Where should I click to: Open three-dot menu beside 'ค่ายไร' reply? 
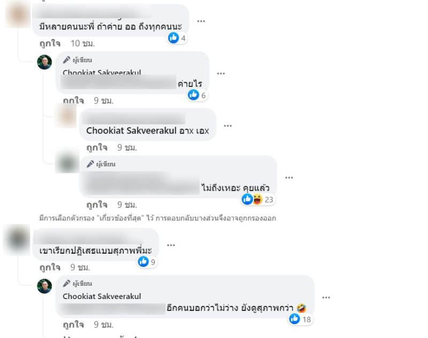point(221,74)
